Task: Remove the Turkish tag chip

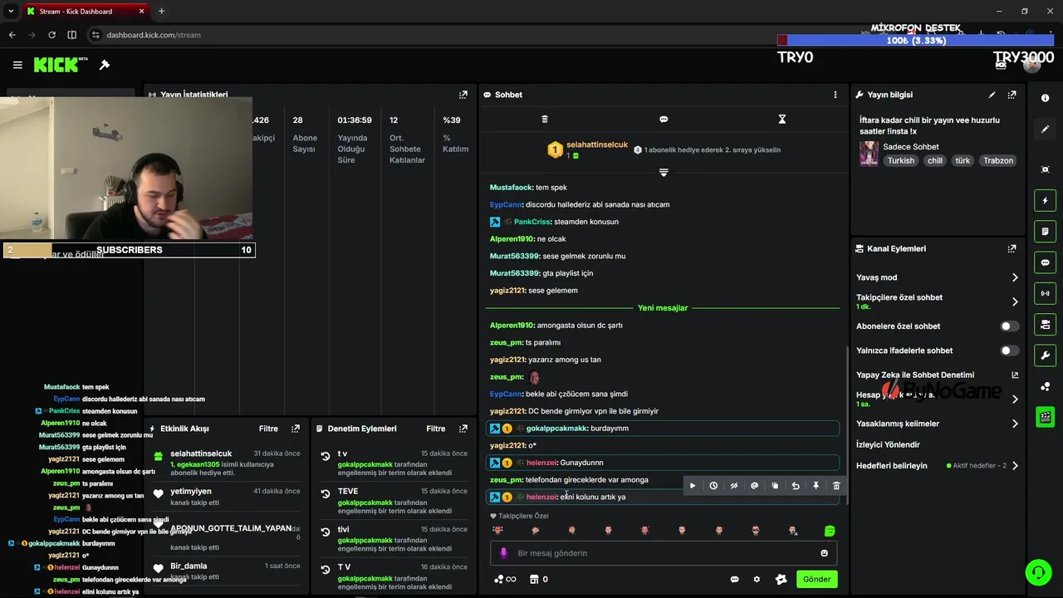Action: pos(900,160)
